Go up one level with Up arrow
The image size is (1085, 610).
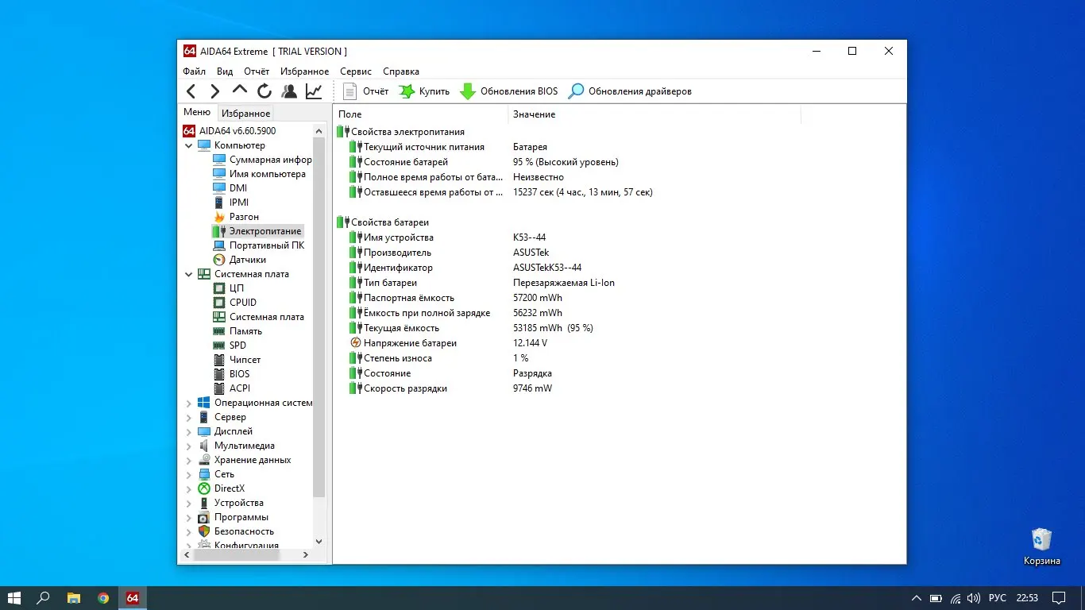[239, 91]
